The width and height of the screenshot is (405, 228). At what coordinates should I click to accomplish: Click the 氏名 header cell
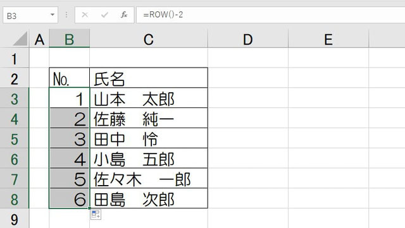pos(149,78)
